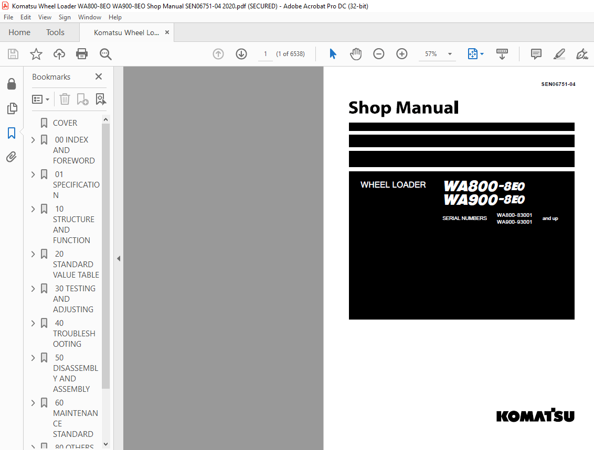
Task: Zoom out using the minus button
Action: click(378, 53)
